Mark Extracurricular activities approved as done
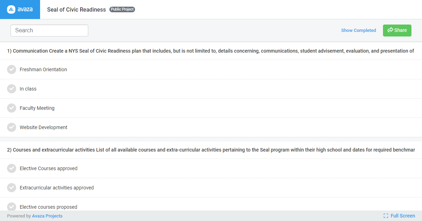 [x=12, y=188]
